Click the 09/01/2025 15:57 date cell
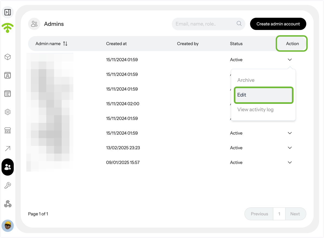The image size is (324, 238). pos(123,162)
